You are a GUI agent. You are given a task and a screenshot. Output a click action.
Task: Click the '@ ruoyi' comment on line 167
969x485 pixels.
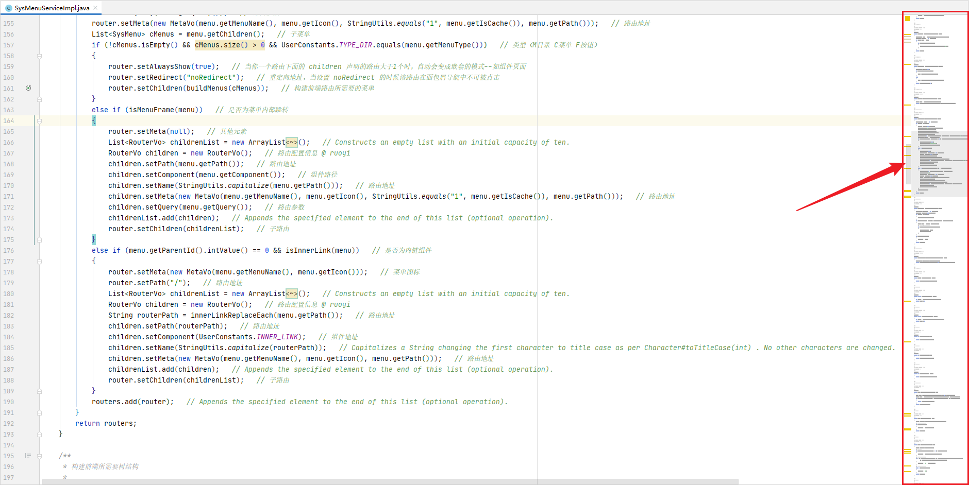[336, 153]
